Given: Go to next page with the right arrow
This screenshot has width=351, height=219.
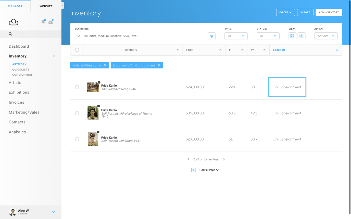Looking at the screenshot, I should (224, 159).
